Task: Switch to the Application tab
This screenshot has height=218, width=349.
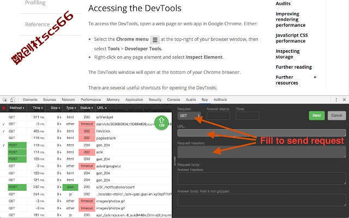Action: coord(134,100)
